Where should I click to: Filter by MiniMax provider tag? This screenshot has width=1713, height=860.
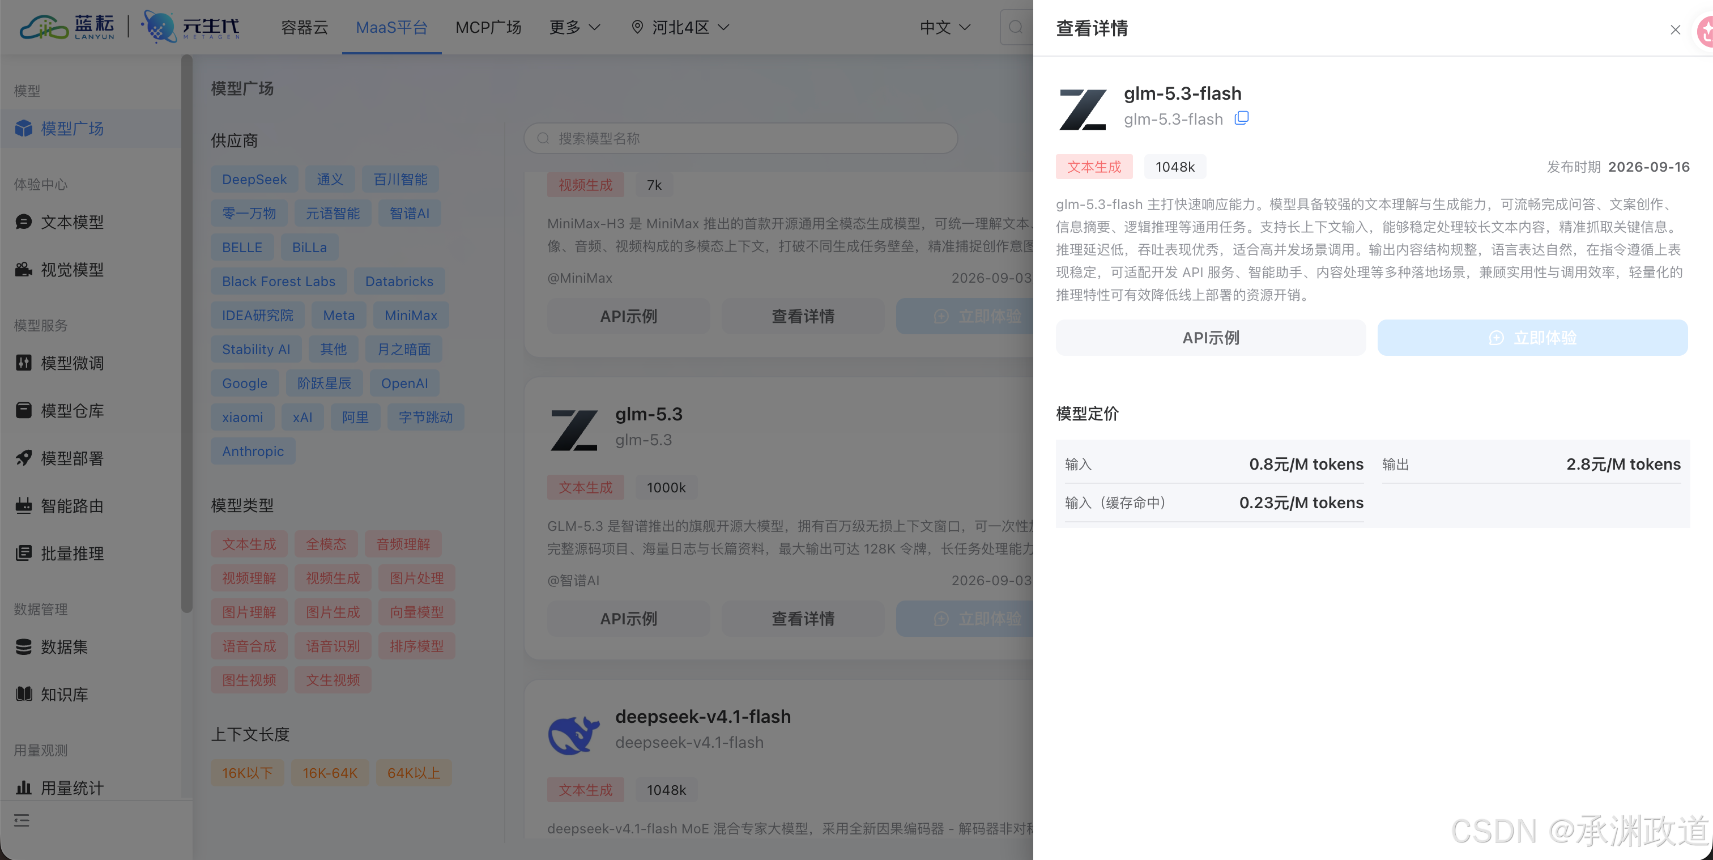(410, 315)
